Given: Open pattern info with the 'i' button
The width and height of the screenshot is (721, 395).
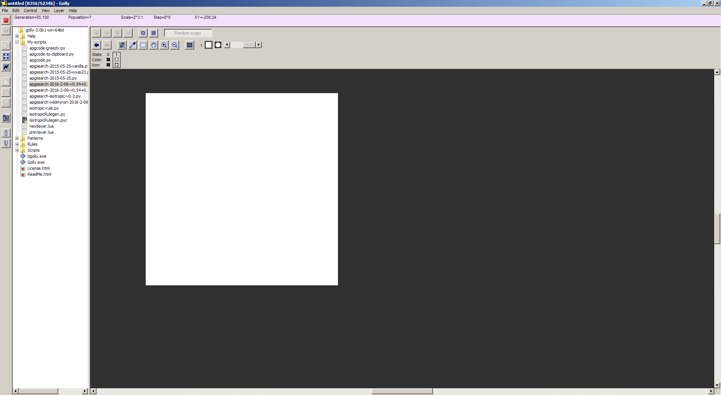Looking at the screenshot, I should pyautogui.click(x=6, y=133).
